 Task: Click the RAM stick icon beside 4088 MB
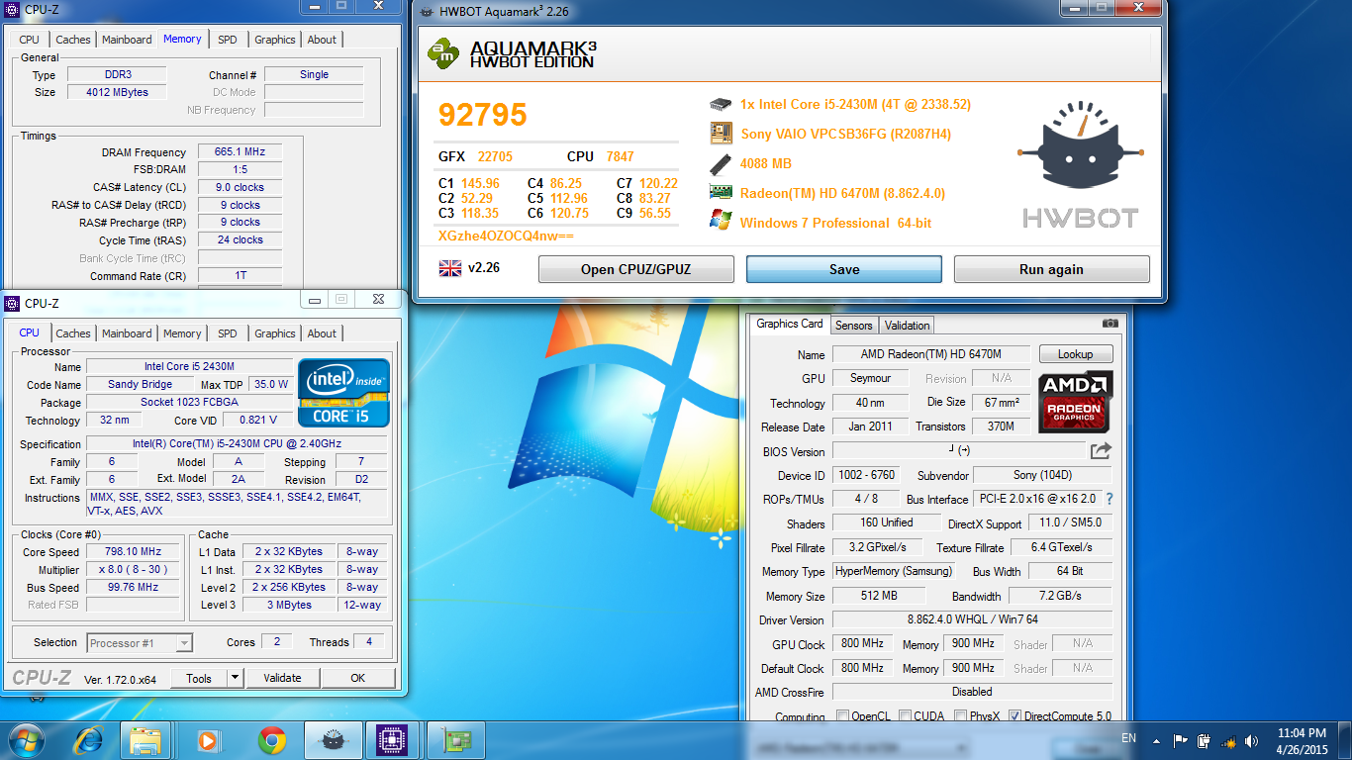click(721, 163)
